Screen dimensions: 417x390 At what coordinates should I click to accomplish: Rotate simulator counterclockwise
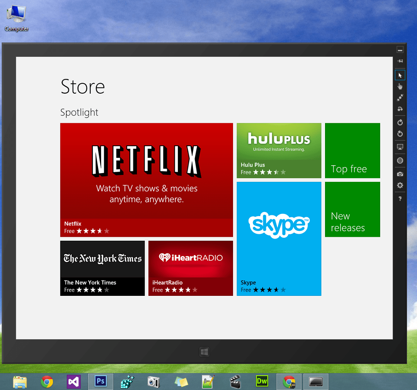point(400,134)
